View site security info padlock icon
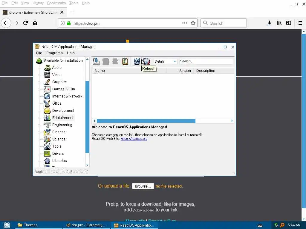Screen dimensions: 306x229 tap(69, 23)
